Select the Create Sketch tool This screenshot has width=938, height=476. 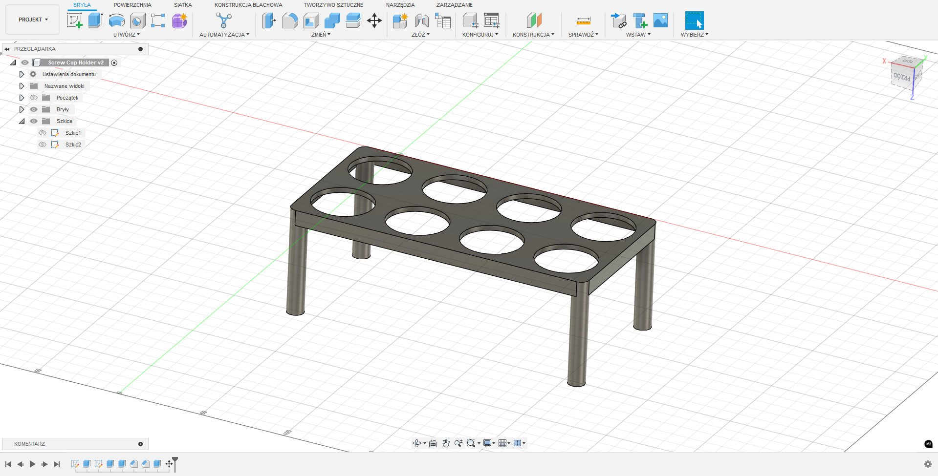pyautogui.click(x=74, y=21)
